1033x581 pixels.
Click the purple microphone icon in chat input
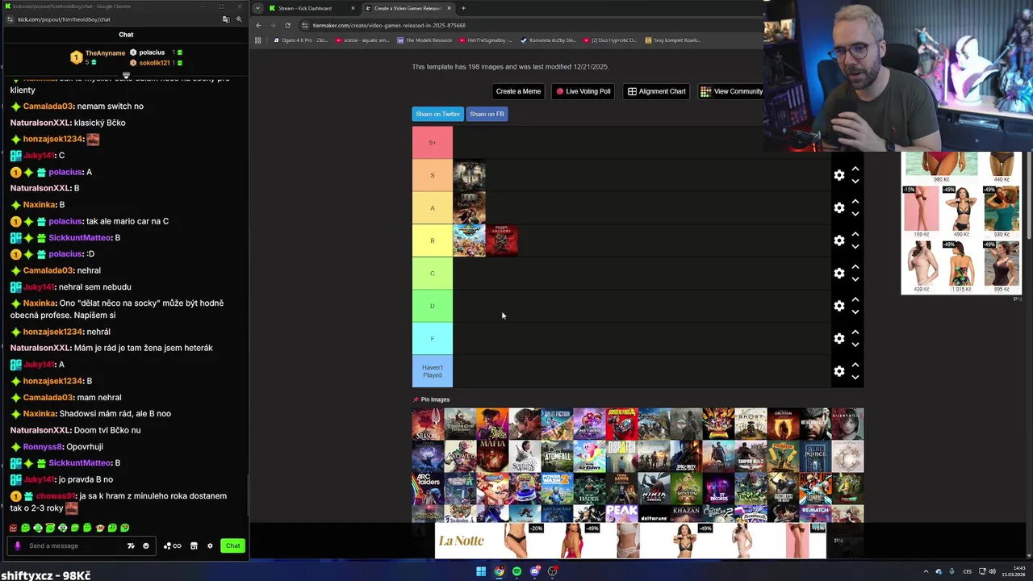[17, 545]
